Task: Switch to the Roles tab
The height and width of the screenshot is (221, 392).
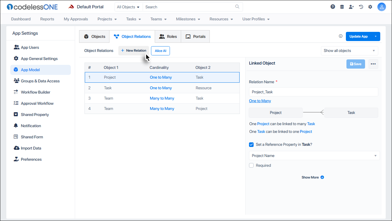Action: coord(168,36)
